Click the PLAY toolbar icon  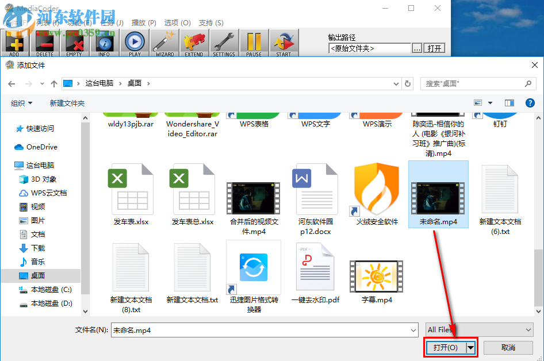(135, 43)
